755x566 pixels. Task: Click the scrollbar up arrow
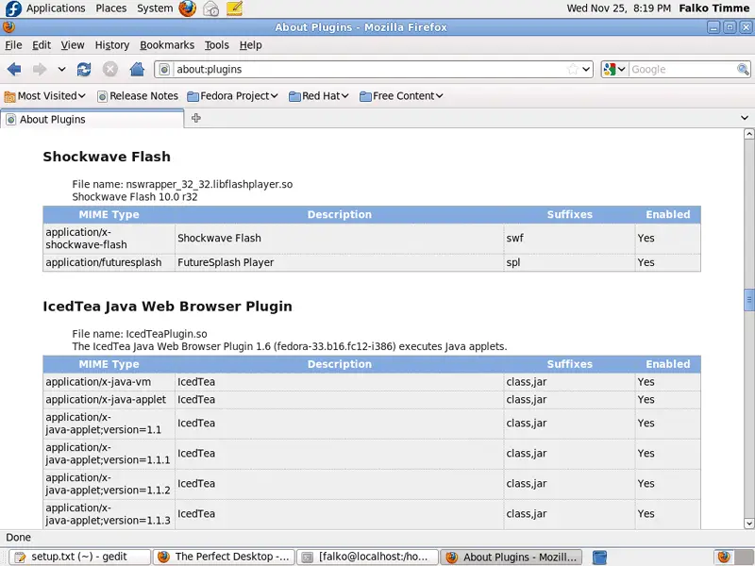(748, 134)
